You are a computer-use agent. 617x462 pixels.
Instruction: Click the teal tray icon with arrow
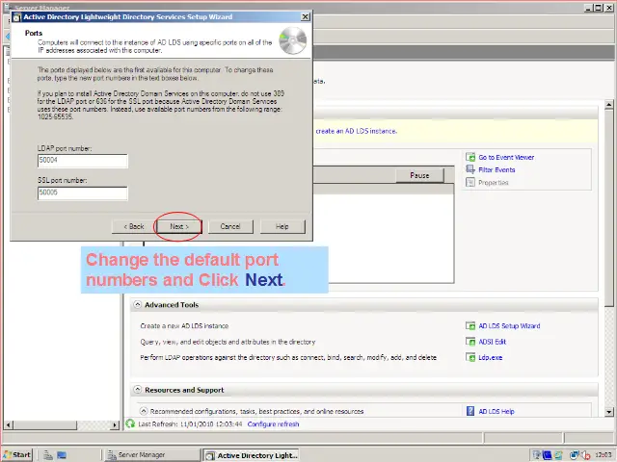point(558,455)
